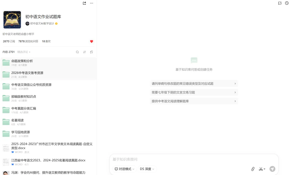
Task: Change sorting order of content list
Action: [84, 52]
